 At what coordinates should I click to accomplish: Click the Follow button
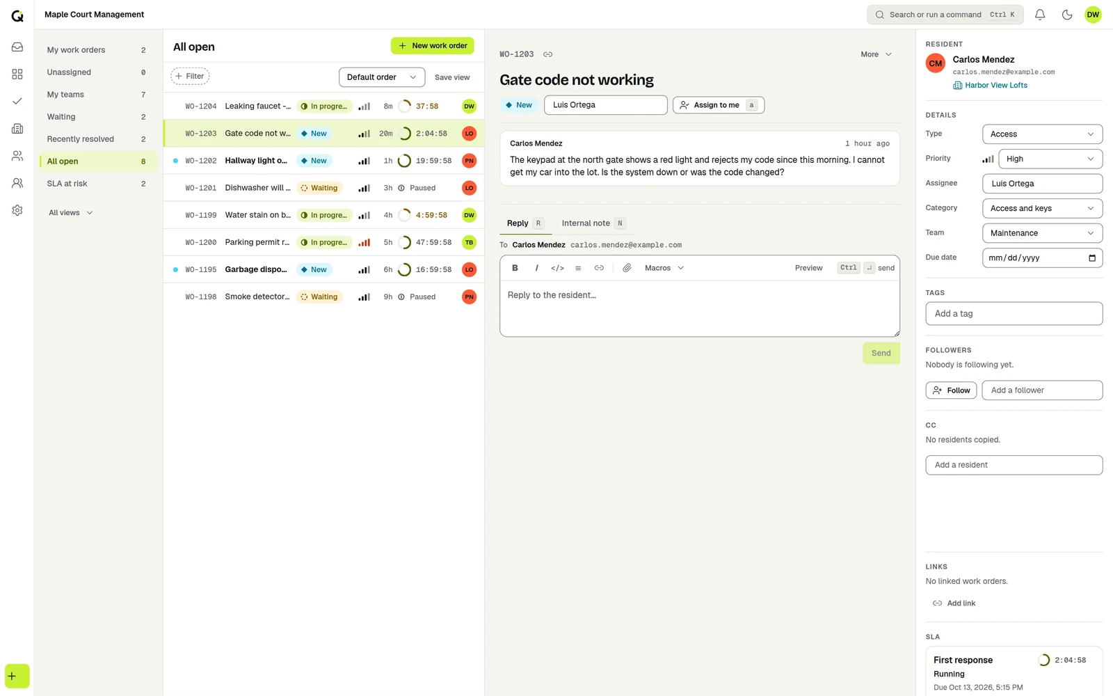tap(951, 390)
